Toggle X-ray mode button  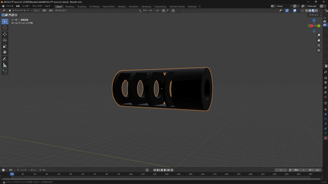(302, 11)
